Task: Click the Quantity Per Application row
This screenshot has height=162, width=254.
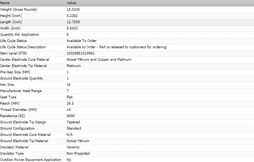Action: click(x=127, y=35)
